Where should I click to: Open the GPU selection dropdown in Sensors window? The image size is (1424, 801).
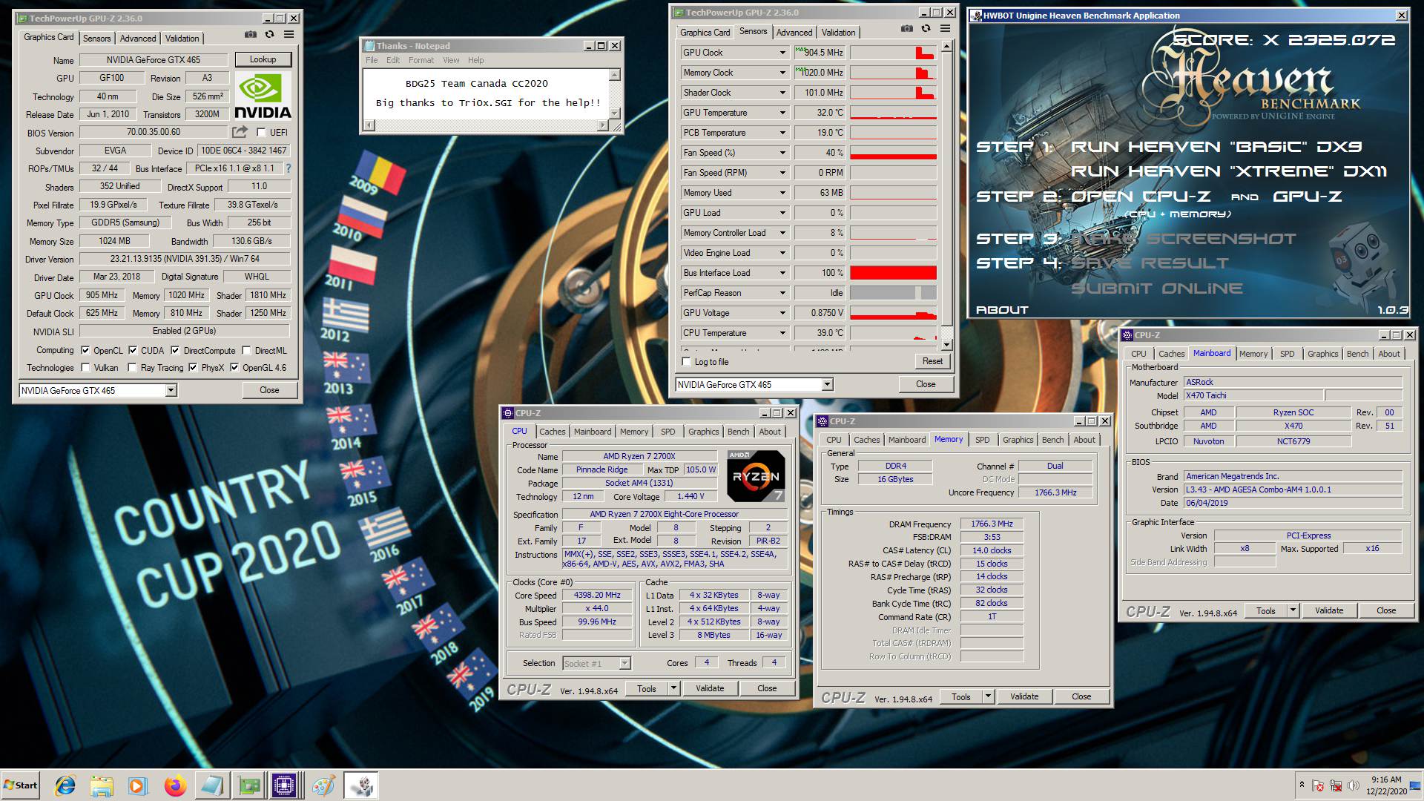pos(827,384)
